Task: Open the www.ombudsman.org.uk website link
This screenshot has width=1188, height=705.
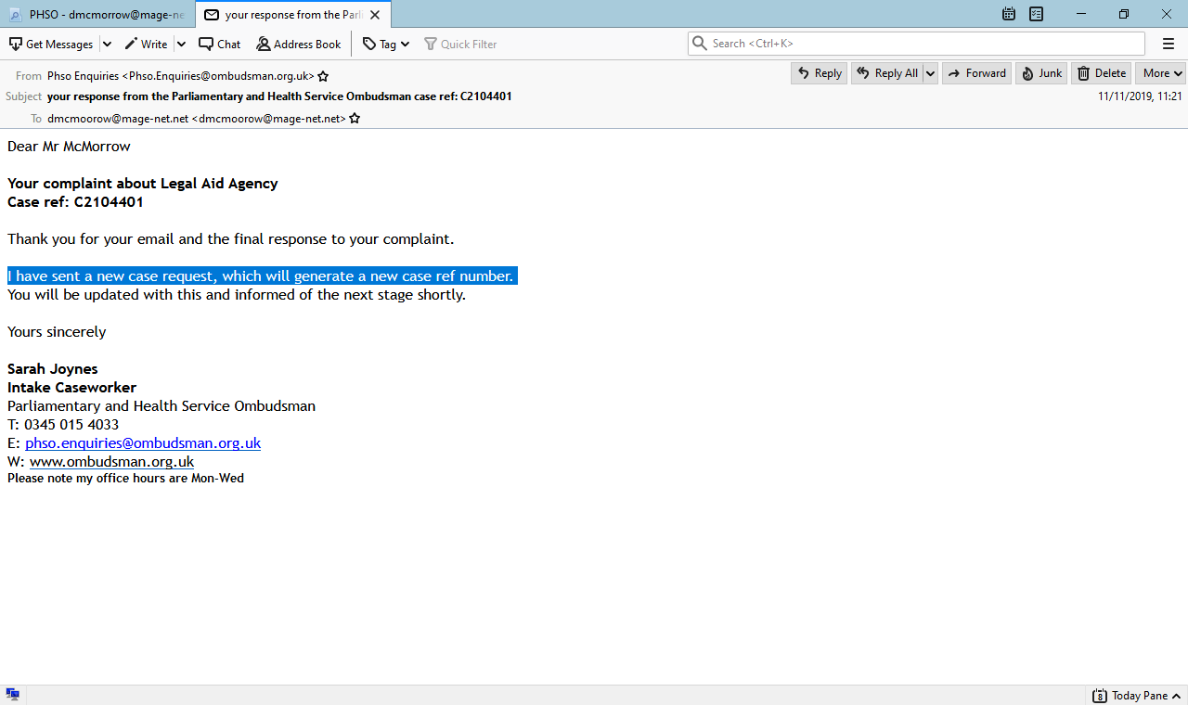Action: (111, 462)
